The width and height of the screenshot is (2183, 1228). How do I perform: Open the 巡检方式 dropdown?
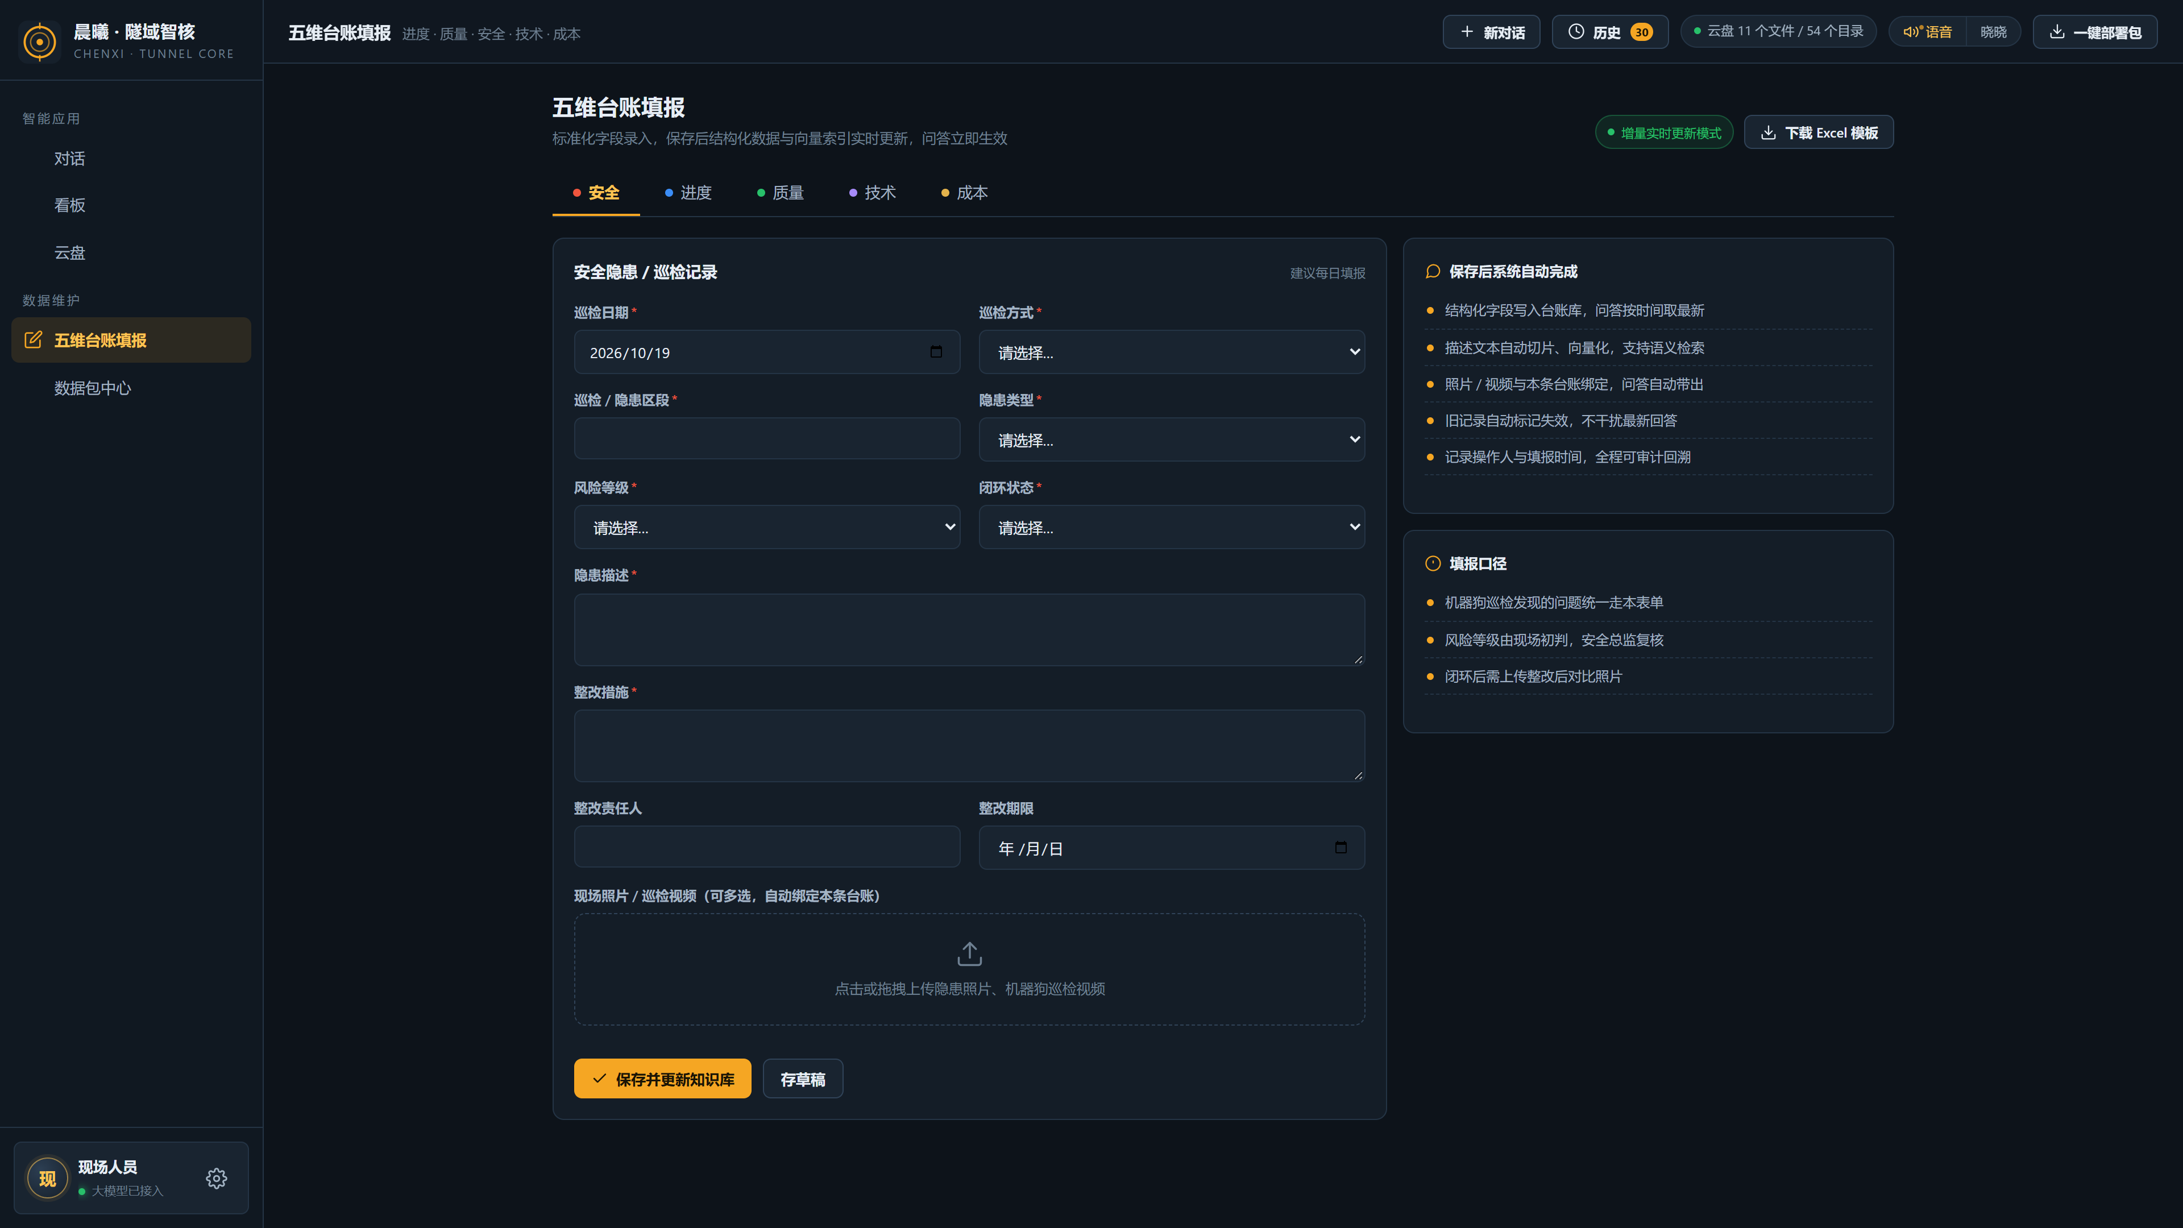(1171, 352)
